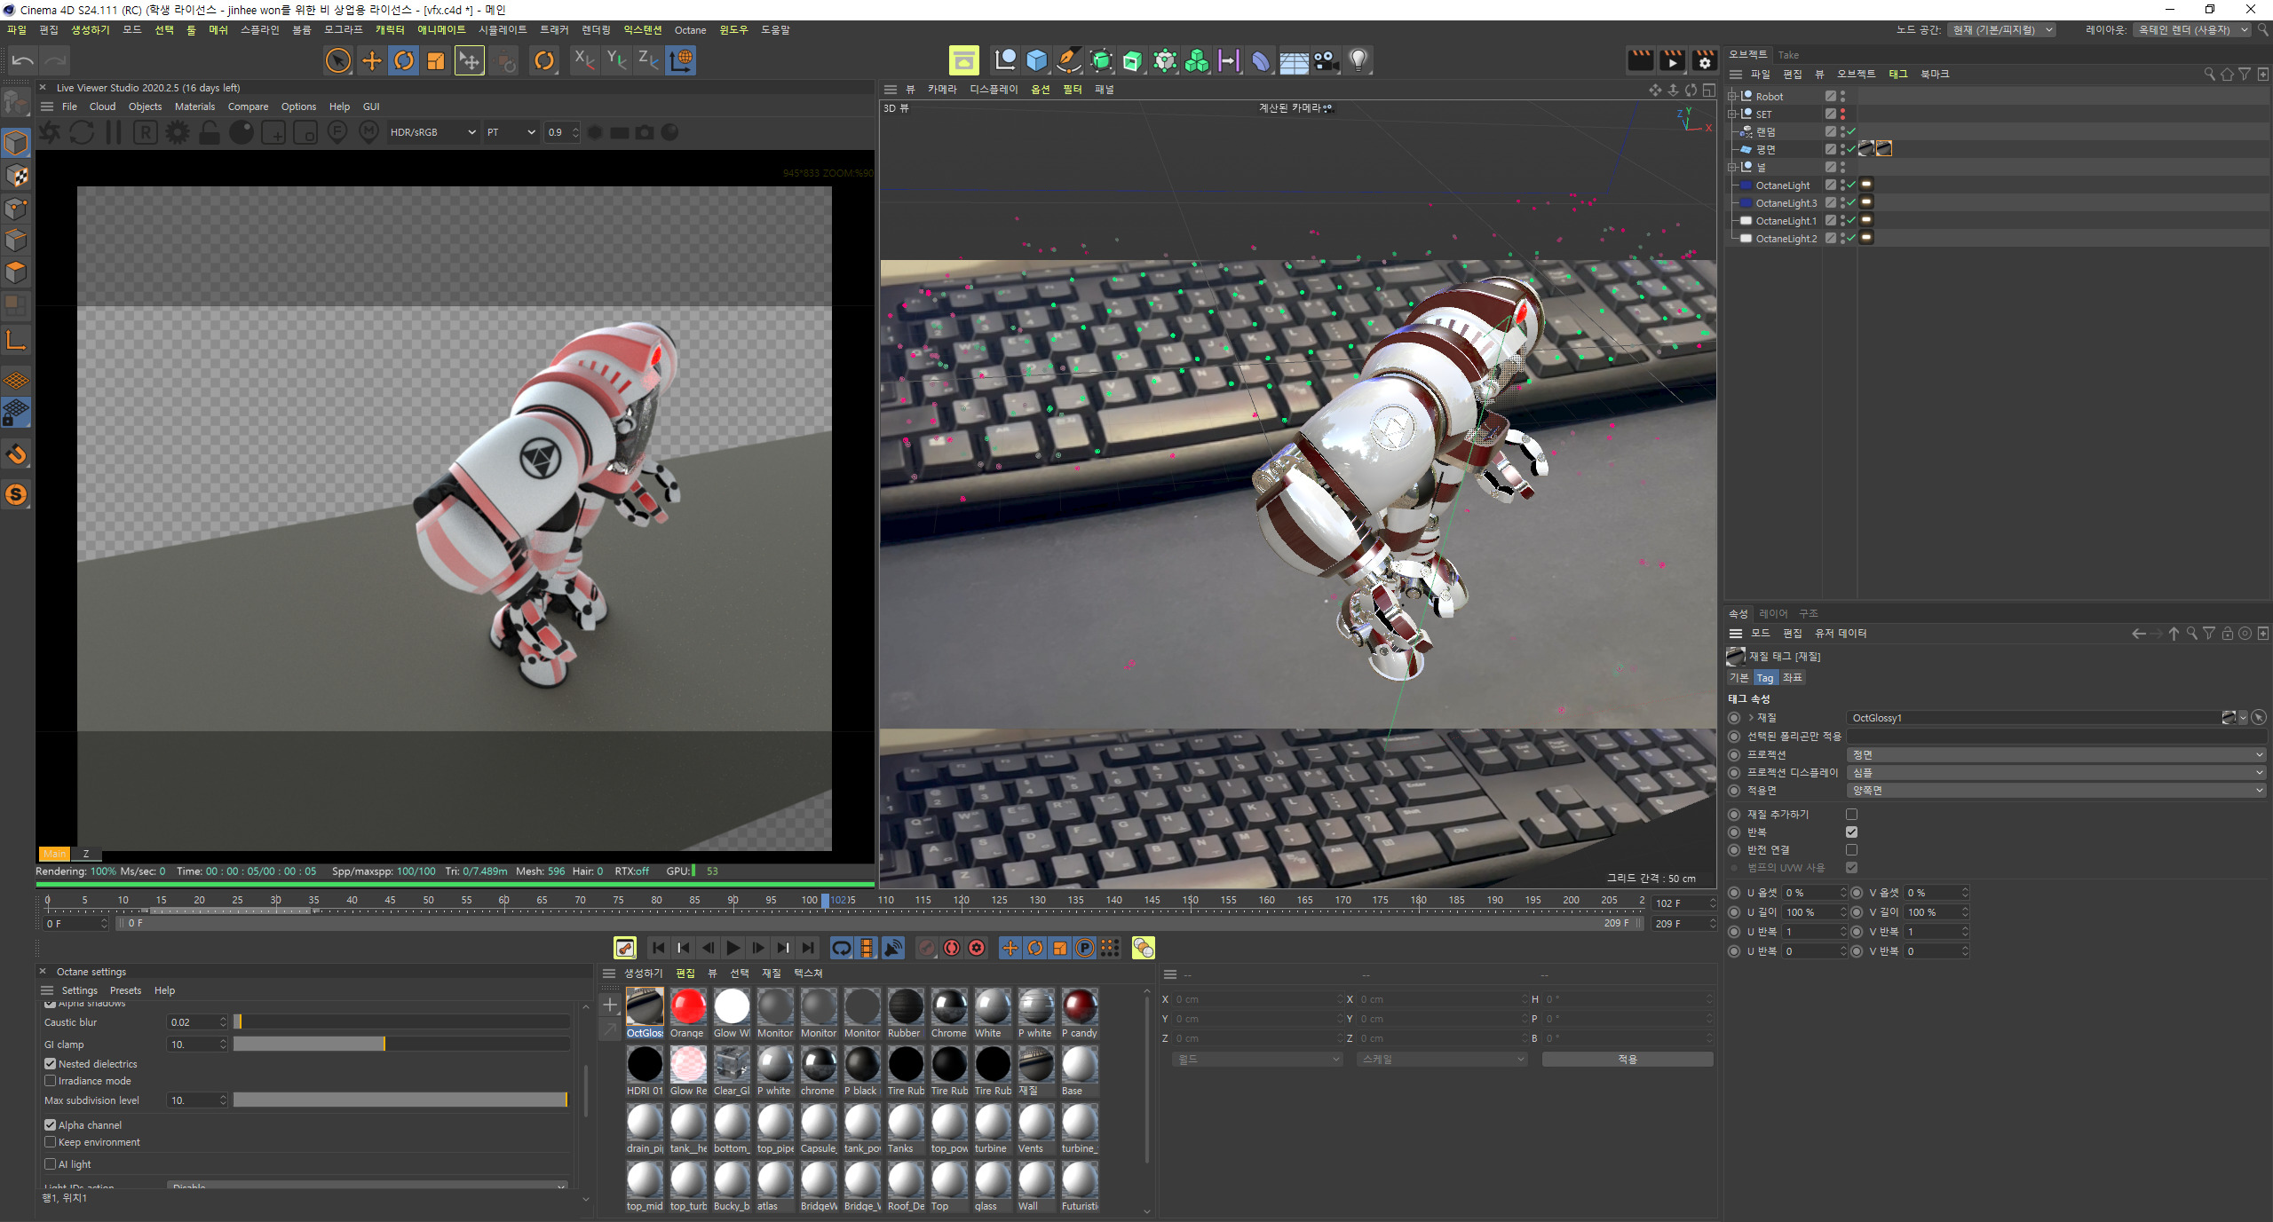The image size is (2273, 1222).
Task: Click the spline Pen tool icon
Action: [x=1069, y=60]
